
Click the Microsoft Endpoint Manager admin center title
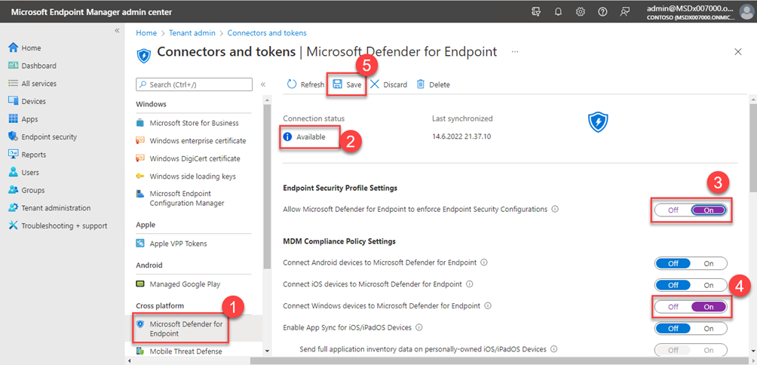[x=91, y=12]
